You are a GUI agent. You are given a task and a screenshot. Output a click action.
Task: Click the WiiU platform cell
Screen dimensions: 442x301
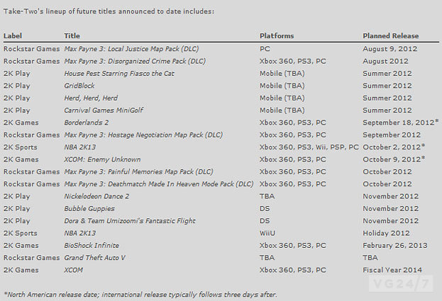pyautogui.click(x=267, y=233)
